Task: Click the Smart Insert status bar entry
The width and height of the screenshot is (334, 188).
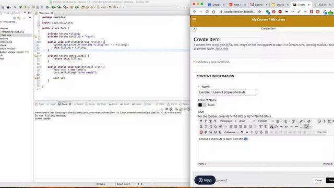Action: [123, 184]
